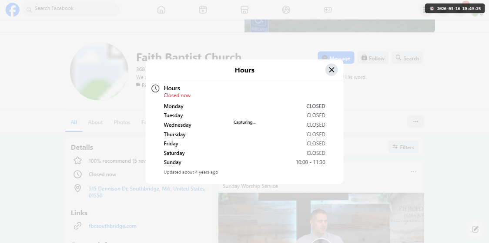Screen dimensions: 489x243
Task: Open the 515 Dennison Dr address link
Action: (147, 192)
